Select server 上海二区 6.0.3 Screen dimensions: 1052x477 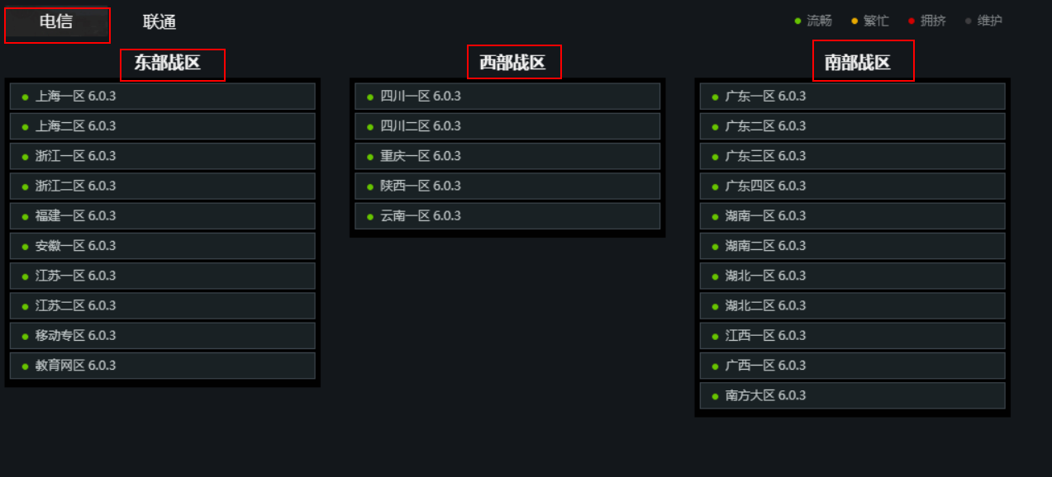[x=163, y=126]
